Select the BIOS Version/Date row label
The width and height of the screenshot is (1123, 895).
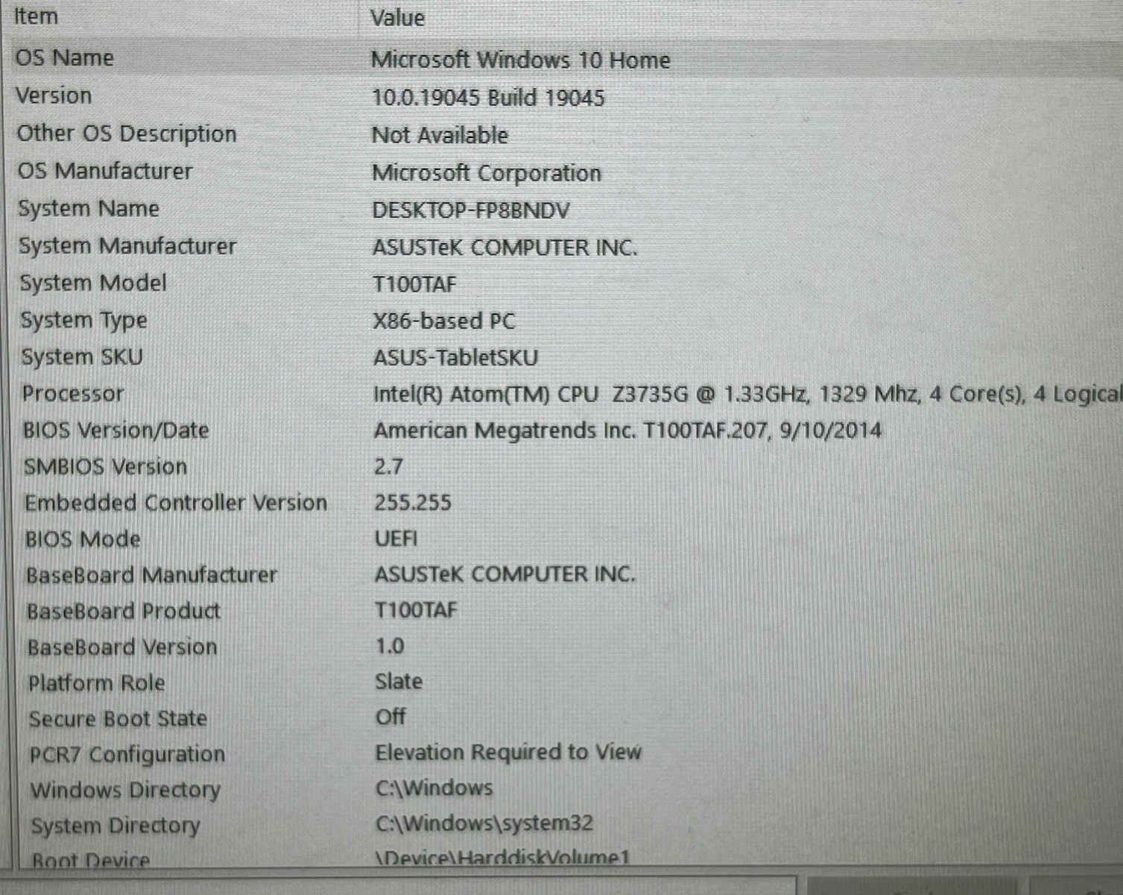tap(116, 430)
